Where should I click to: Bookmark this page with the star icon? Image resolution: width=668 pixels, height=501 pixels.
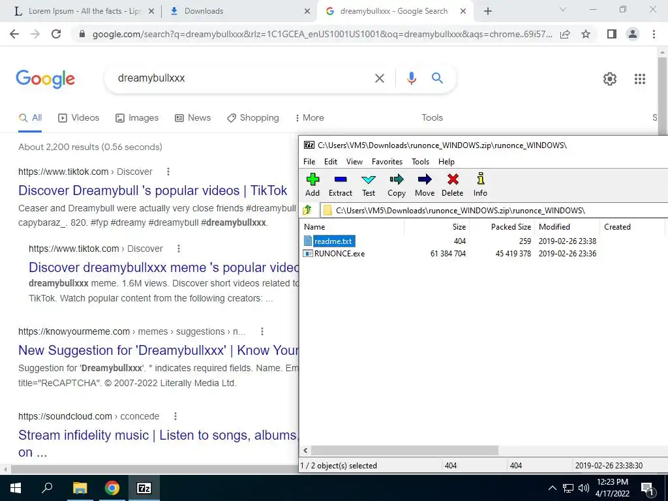point(586,34)
